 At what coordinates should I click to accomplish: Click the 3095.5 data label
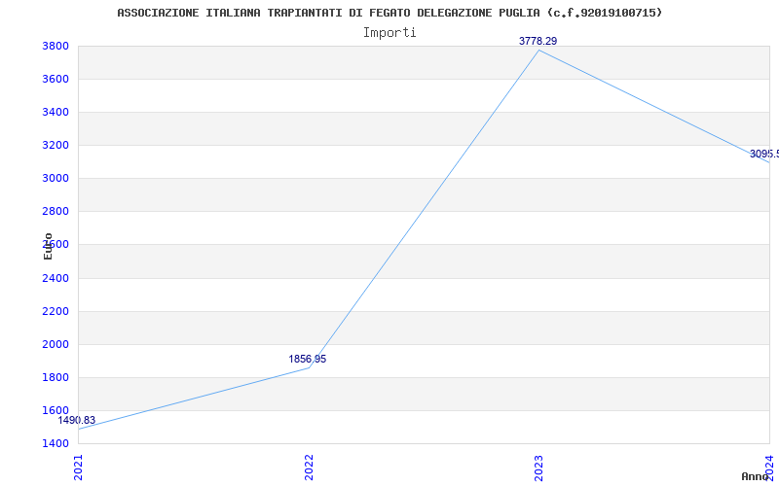tap(764, 154)
